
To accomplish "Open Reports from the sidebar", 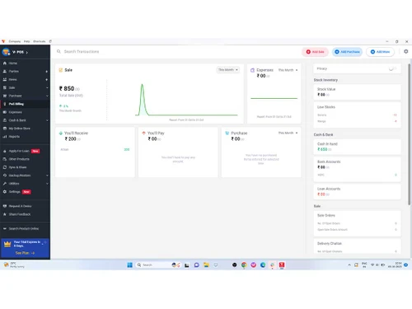I will point(14,137).
